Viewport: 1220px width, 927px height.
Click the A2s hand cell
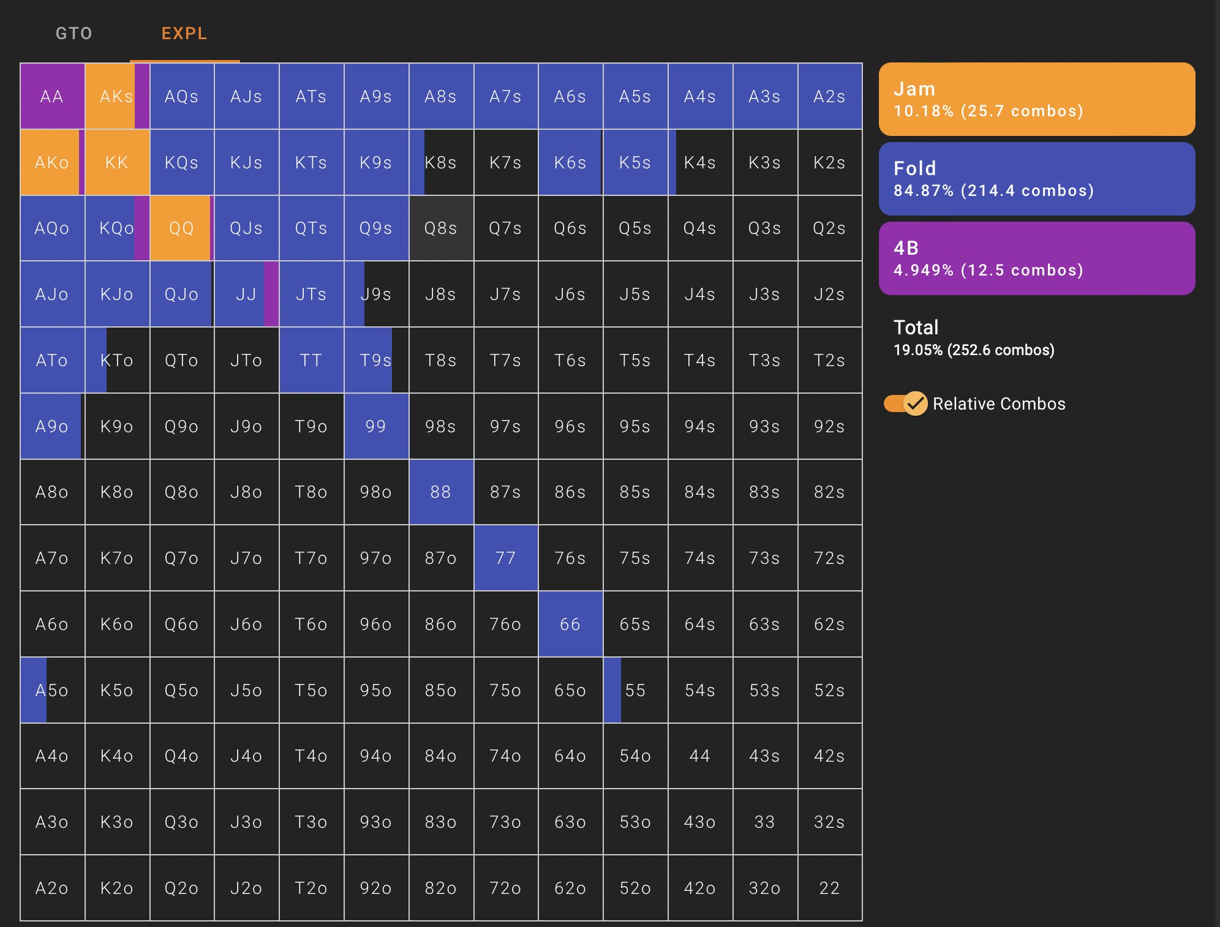coord(829,96)
